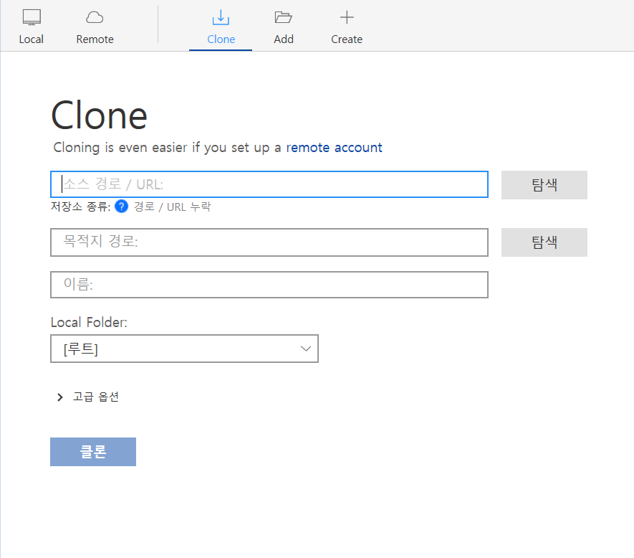The width and height of the screenshot is (634, 558).
Task: Open the Create repository tab
Action: (347, 27)
